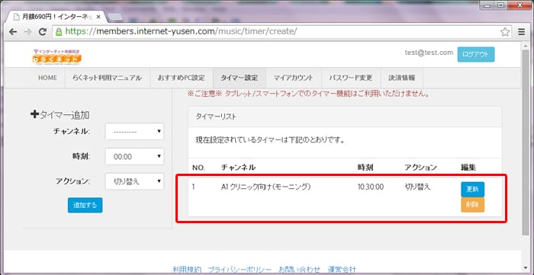
Task: Click the test@test.com account text
Action: (429, 53)
